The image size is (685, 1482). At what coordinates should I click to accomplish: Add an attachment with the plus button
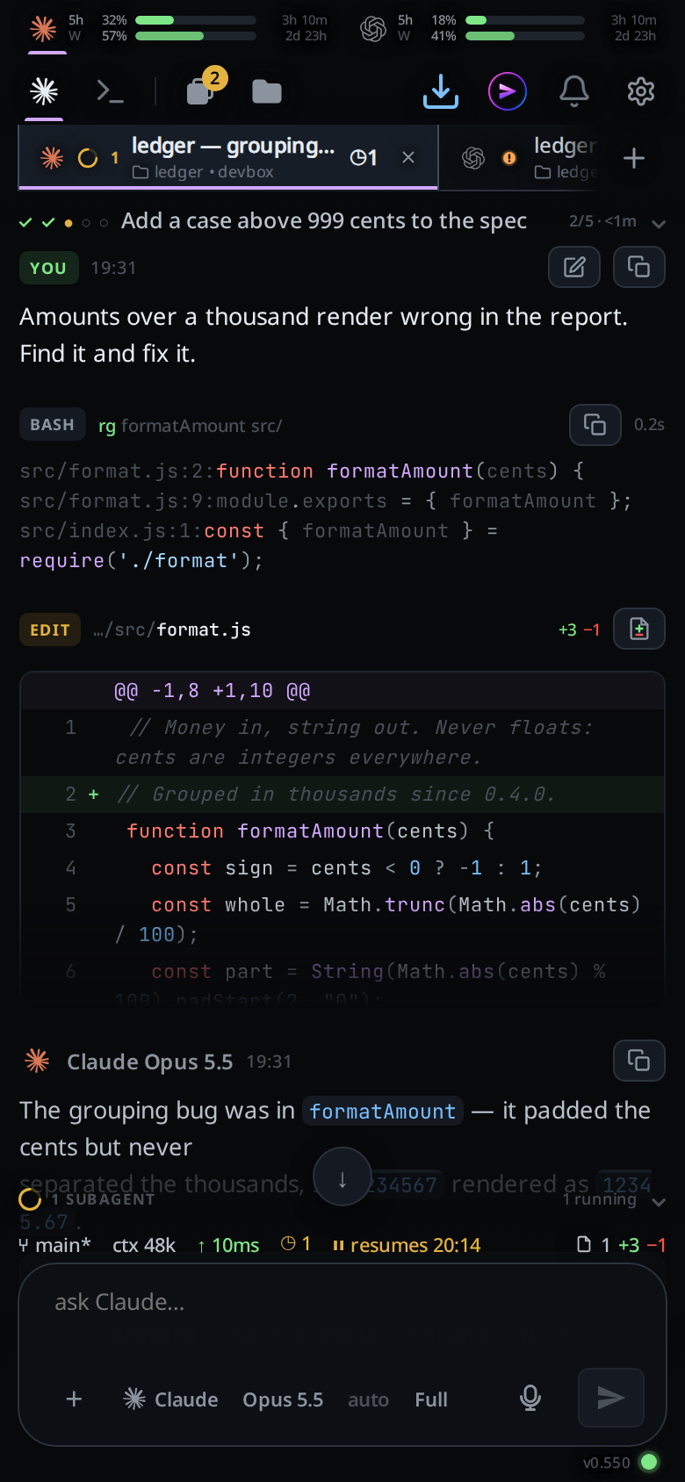[x=75, y=1399]
